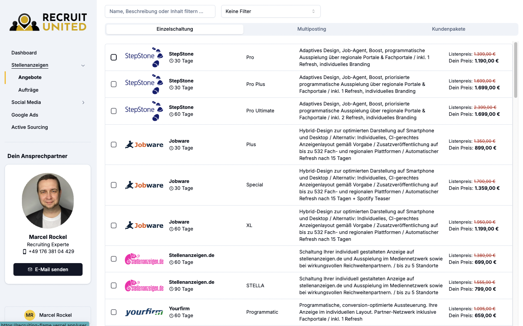Click StepStone logo in Pro row
This screenshot has width=523, height=326.
tap(144, 58)
